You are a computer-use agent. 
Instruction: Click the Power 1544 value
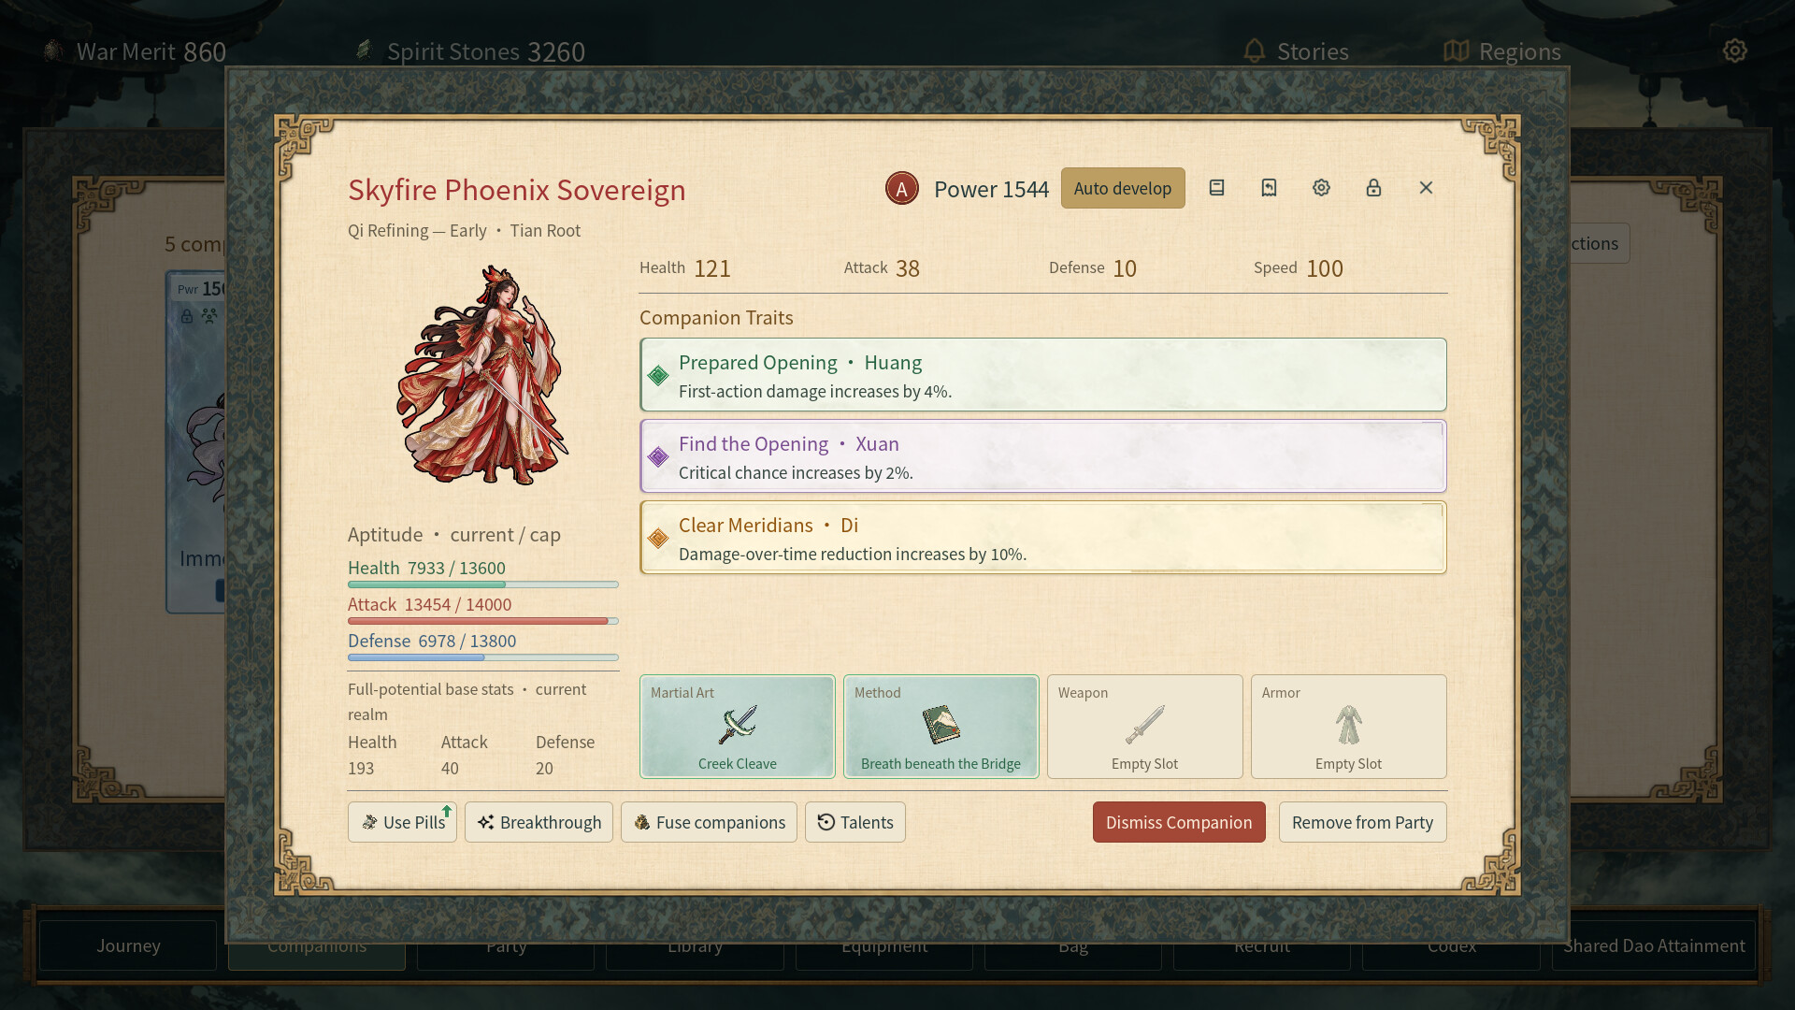click(991, 189)
